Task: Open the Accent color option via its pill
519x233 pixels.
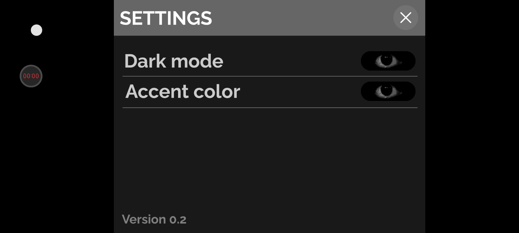Action: coord(388,91)
